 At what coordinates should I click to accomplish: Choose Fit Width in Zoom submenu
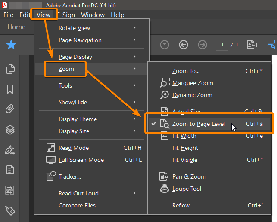pyautogui.click(x=184, y=136)
